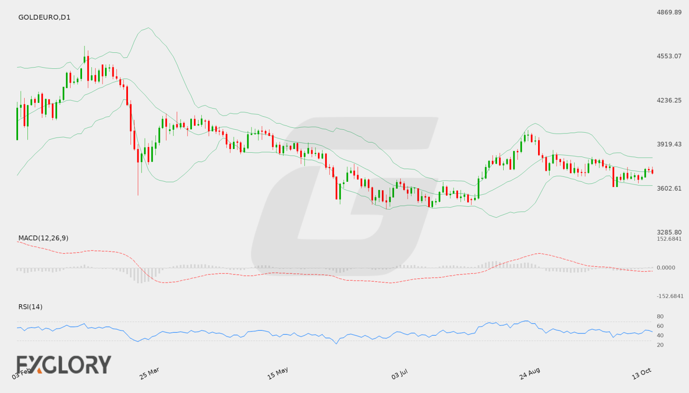
Task: Click RSI axis level 20
Action: [x=660, y=345]
